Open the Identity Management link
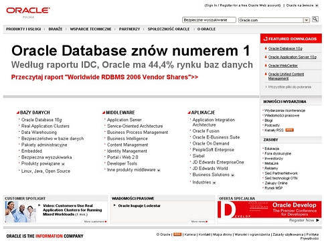 (127, 151)
